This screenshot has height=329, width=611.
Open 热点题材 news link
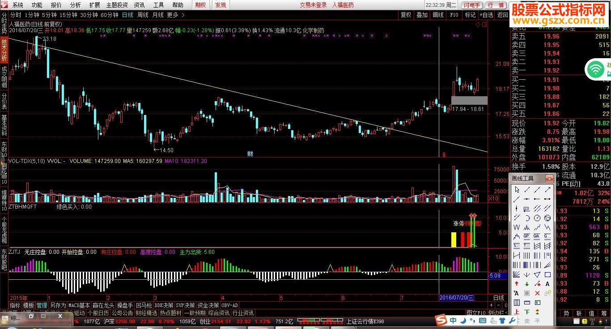(170, 313)
